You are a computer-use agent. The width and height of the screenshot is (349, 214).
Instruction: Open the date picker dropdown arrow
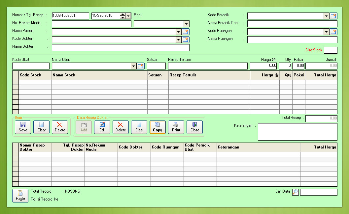pos(128,16)
